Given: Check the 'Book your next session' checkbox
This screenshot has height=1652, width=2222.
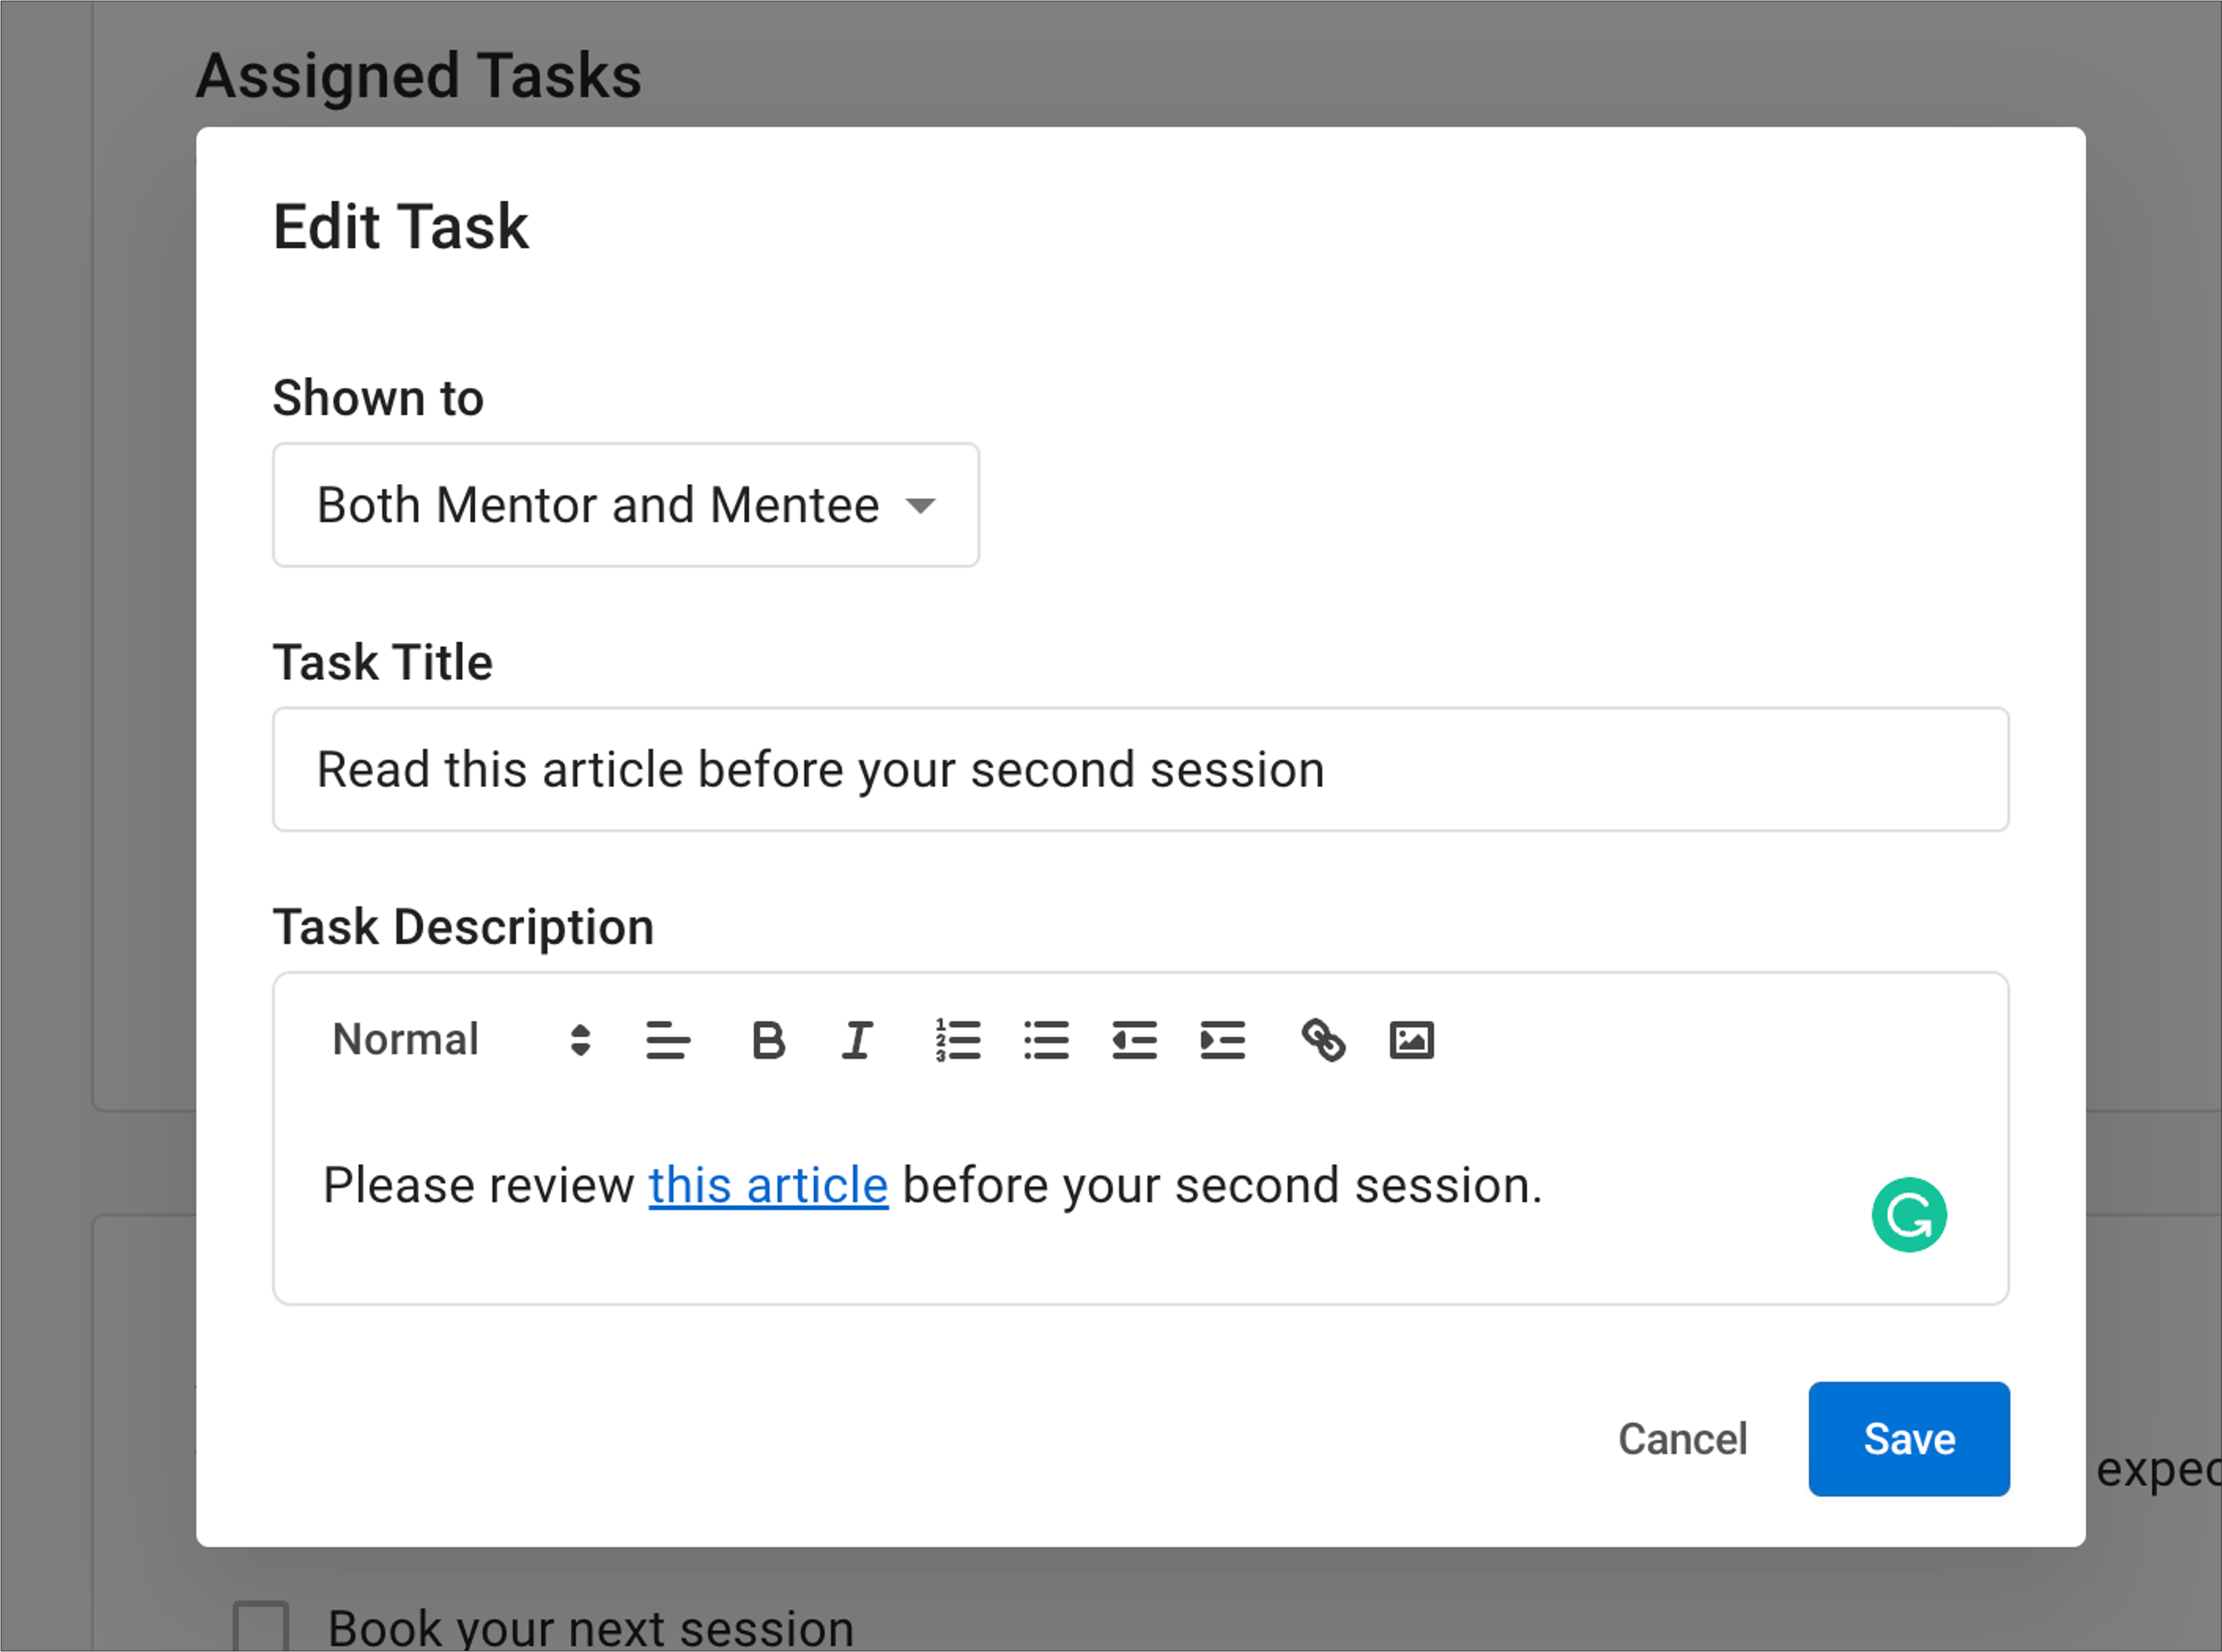Looking at the screenshot, I should [261, 1627].
